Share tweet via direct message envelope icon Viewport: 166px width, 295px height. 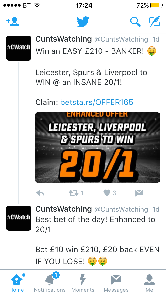(139, 193)
